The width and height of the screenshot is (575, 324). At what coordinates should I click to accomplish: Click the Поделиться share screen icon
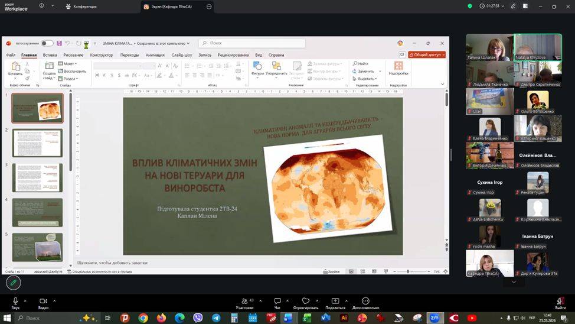point(335,301)
